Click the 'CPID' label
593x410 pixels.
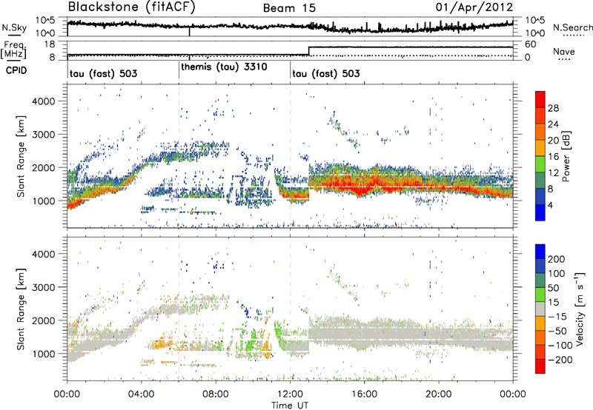[16, 70]
